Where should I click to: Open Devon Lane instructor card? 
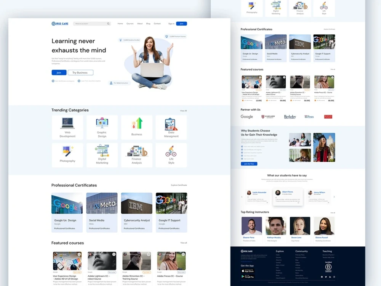coord(300,230)
